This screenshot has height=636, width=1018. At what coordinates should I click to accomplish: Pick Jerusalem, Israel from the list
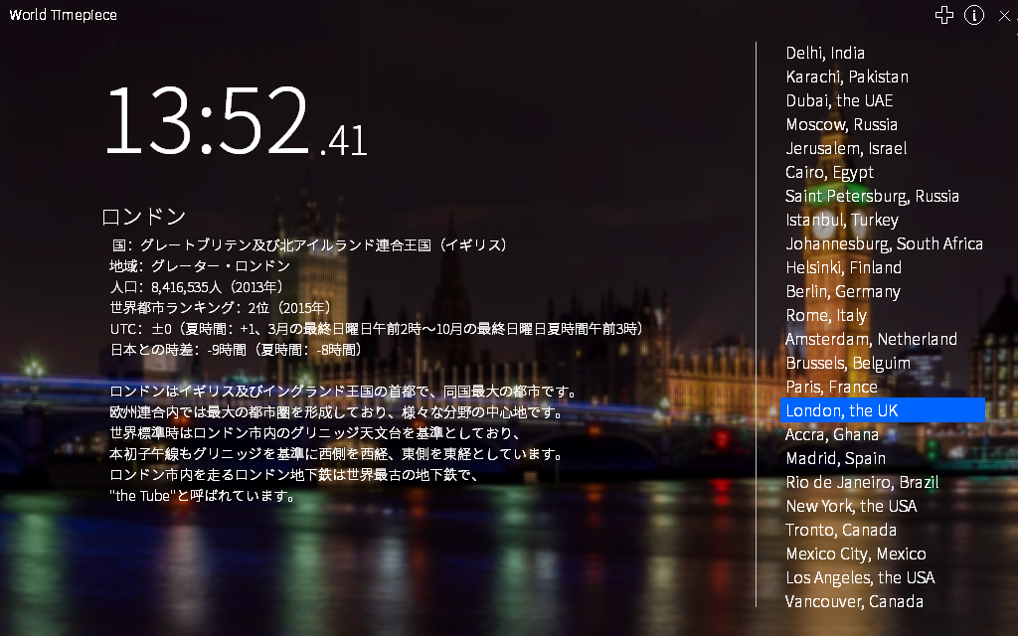(846, 149)
